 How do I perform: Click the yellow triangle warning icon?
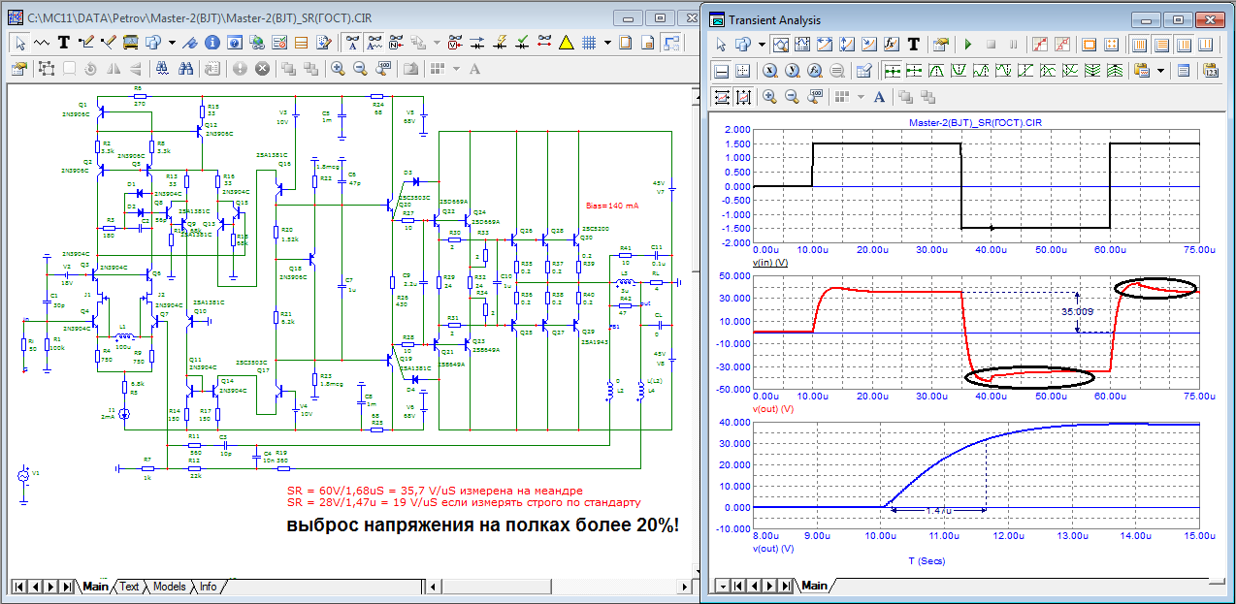coord(566,42)
